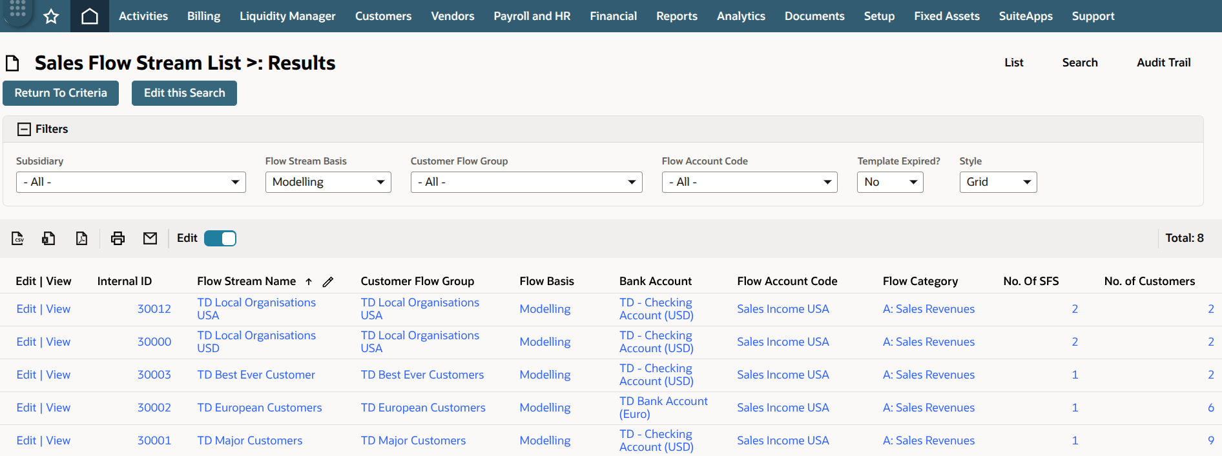Open the Subsidiary dropdown
This screenshot has height=456, width=1222.
pyautogui.click(x=131, y=183)
